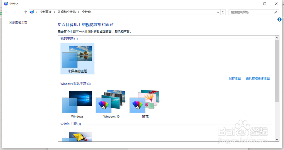Select 个性化 breadcrumb
The height and width of the screenshot is (150, 284).
86,12
